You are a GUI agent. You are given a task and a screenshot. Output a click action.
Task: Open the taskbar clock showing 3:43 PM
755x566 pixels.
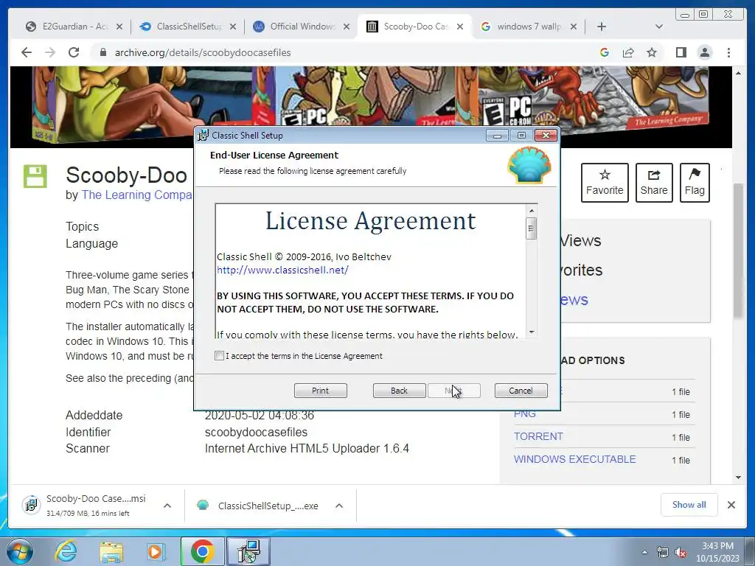717,552
